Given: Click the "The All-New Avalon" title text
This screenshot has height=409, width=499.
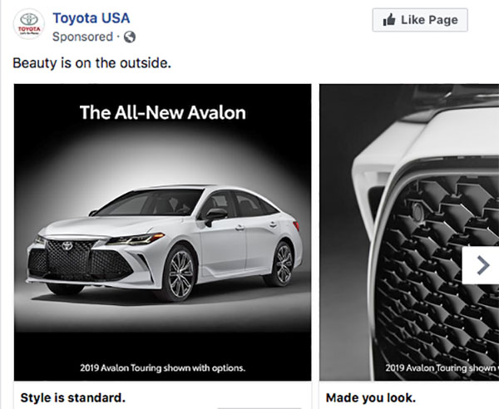Looking at the screenshot, I should click(x=163, y=112).
